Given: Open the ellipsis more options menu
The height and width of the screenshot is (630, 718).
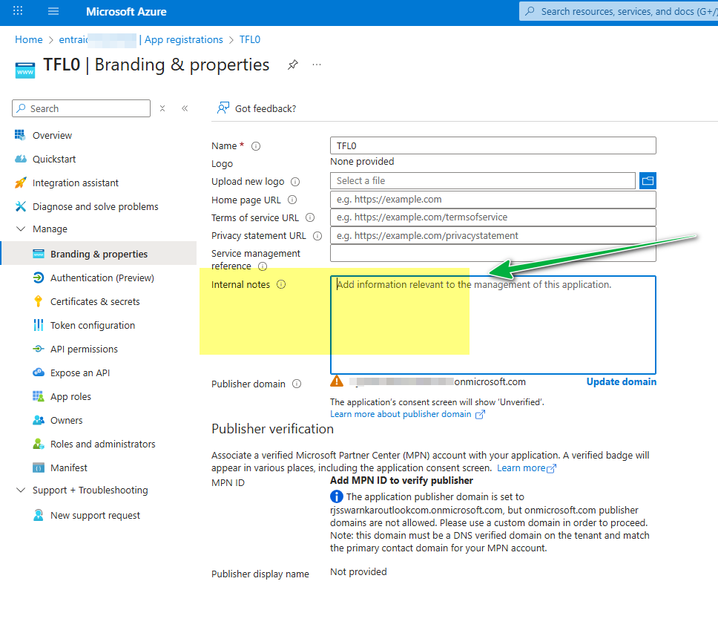Looking at the screenshot, I should [x=317, y=65].
